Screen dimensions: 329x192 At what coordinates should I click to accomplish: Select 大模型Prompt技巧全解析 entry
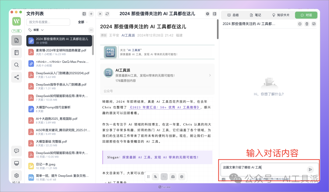[59, 109]
